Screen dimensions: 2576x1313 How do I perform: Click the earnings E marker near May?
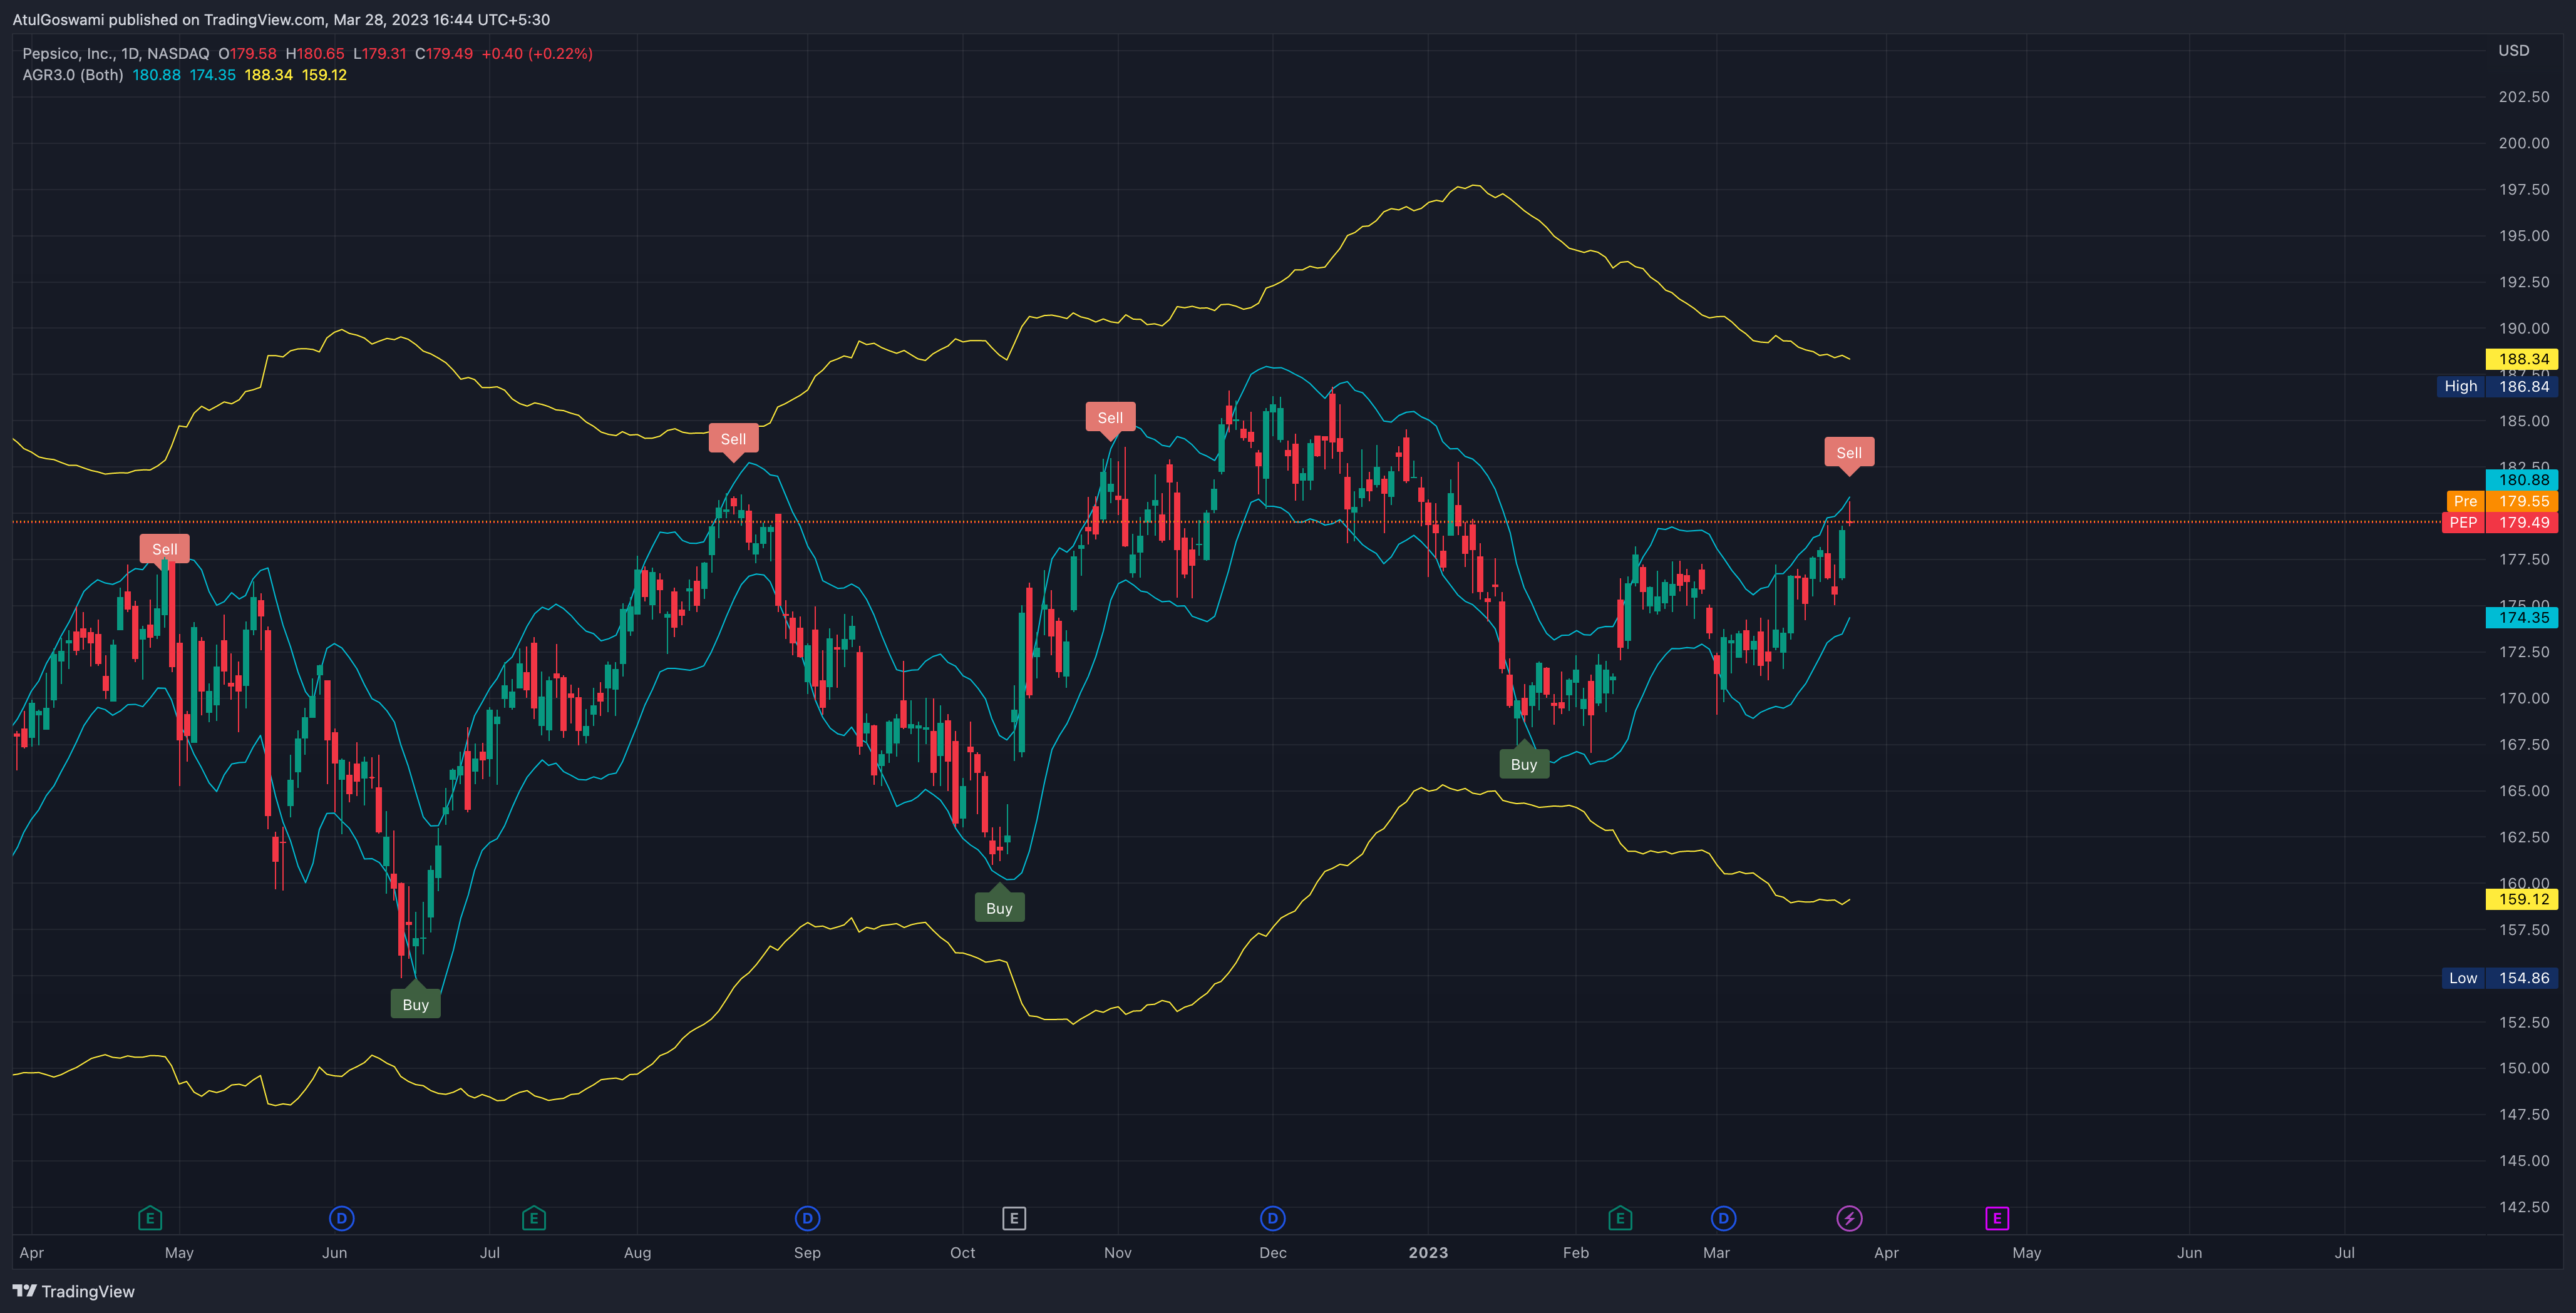[x=149, y=1218]
